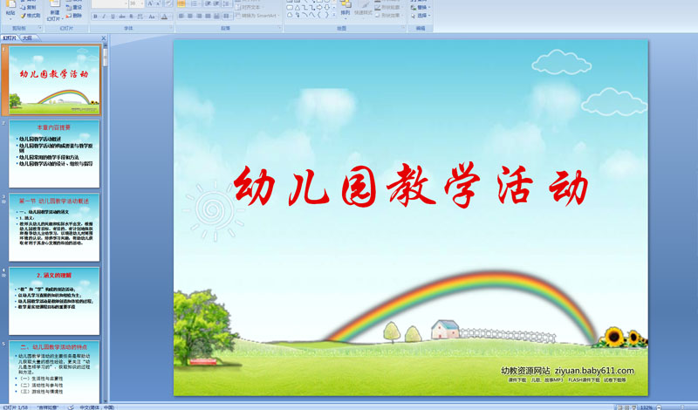The image size is (698, 410).
Task: Toggle Underline formatting
Action: [x=113, y=17]
